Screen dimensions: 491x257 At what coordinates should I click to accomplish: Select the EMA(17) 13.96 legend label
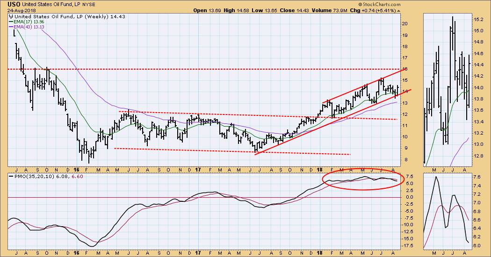33,21
